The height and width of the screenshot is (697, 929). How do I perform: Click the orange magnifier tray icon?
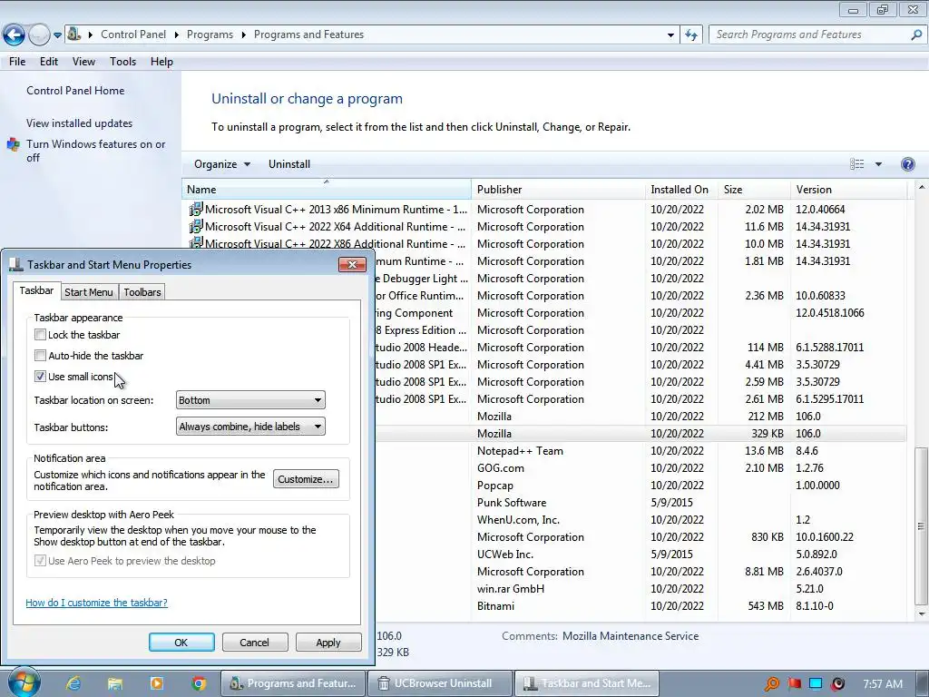pos(771,684)
